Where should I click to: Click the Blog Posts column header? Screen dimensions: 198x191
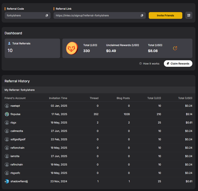click(123, 98)
